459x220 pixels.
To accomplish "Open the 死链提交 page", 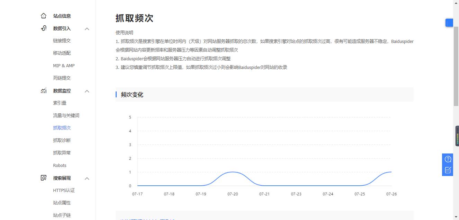I will (x=62, y=78).
